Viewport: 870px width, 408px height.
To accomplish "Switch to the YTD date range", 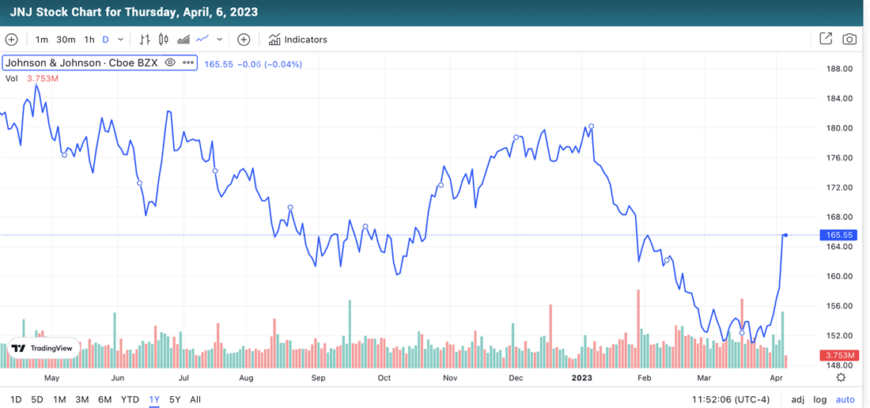I will [130, 399].
